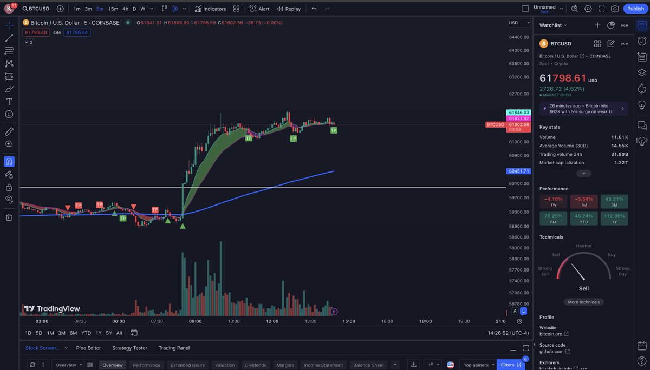The width and height of the screenshot is (650, 370).
Task: Switch to the 1m timeframe
Action: tap(77, 9)
